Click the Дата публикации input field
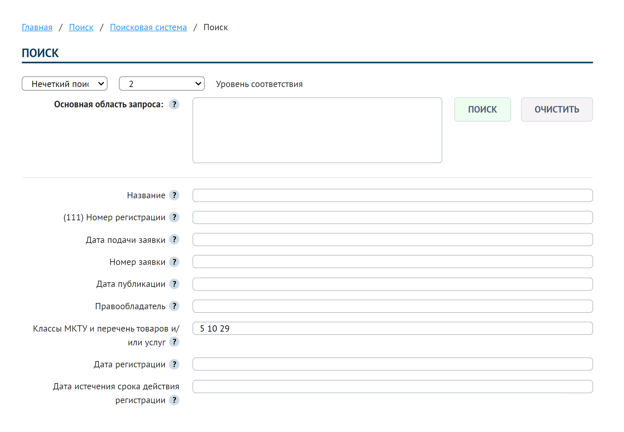The width and height of the screenshot is (624, 432). tap(392, 284)
